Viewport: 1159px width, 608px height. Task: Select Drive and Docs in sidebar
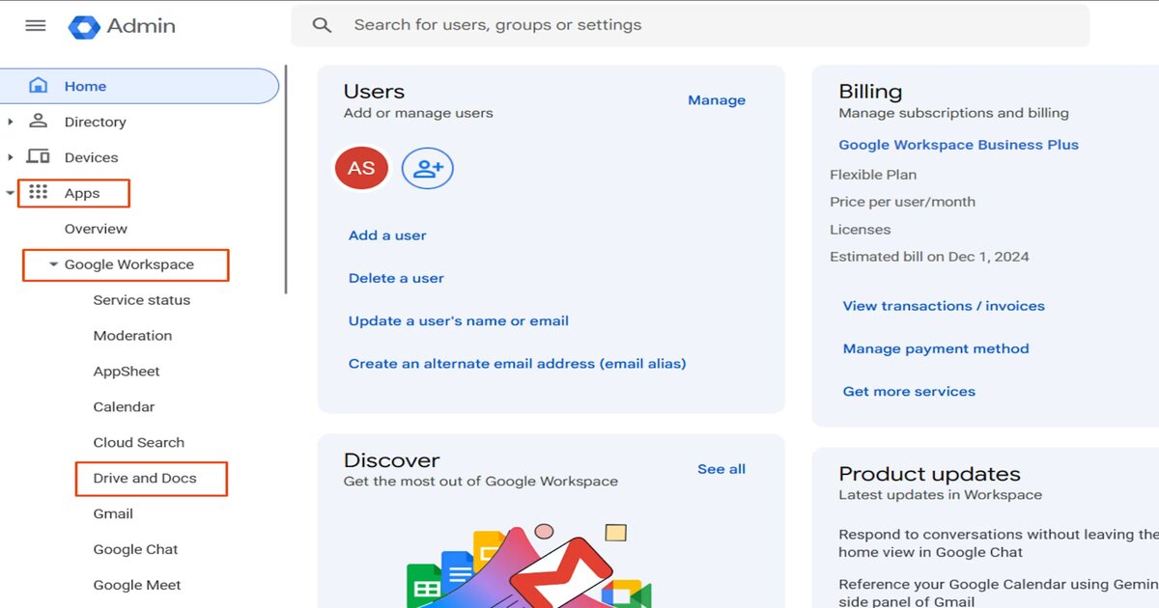click(x=151, y=478)
